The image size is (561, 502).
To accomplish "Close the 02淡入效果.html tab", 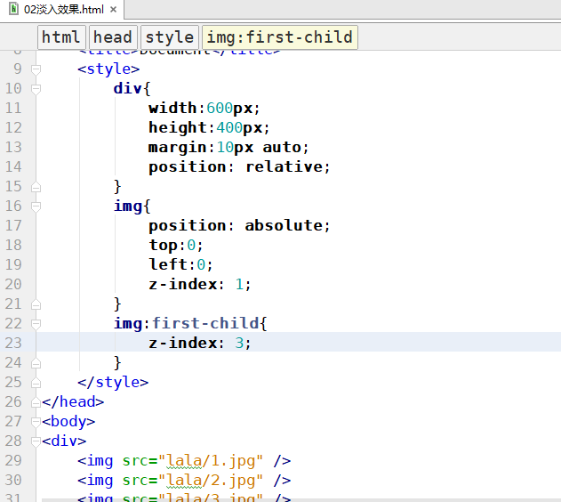I will point(112,10).
